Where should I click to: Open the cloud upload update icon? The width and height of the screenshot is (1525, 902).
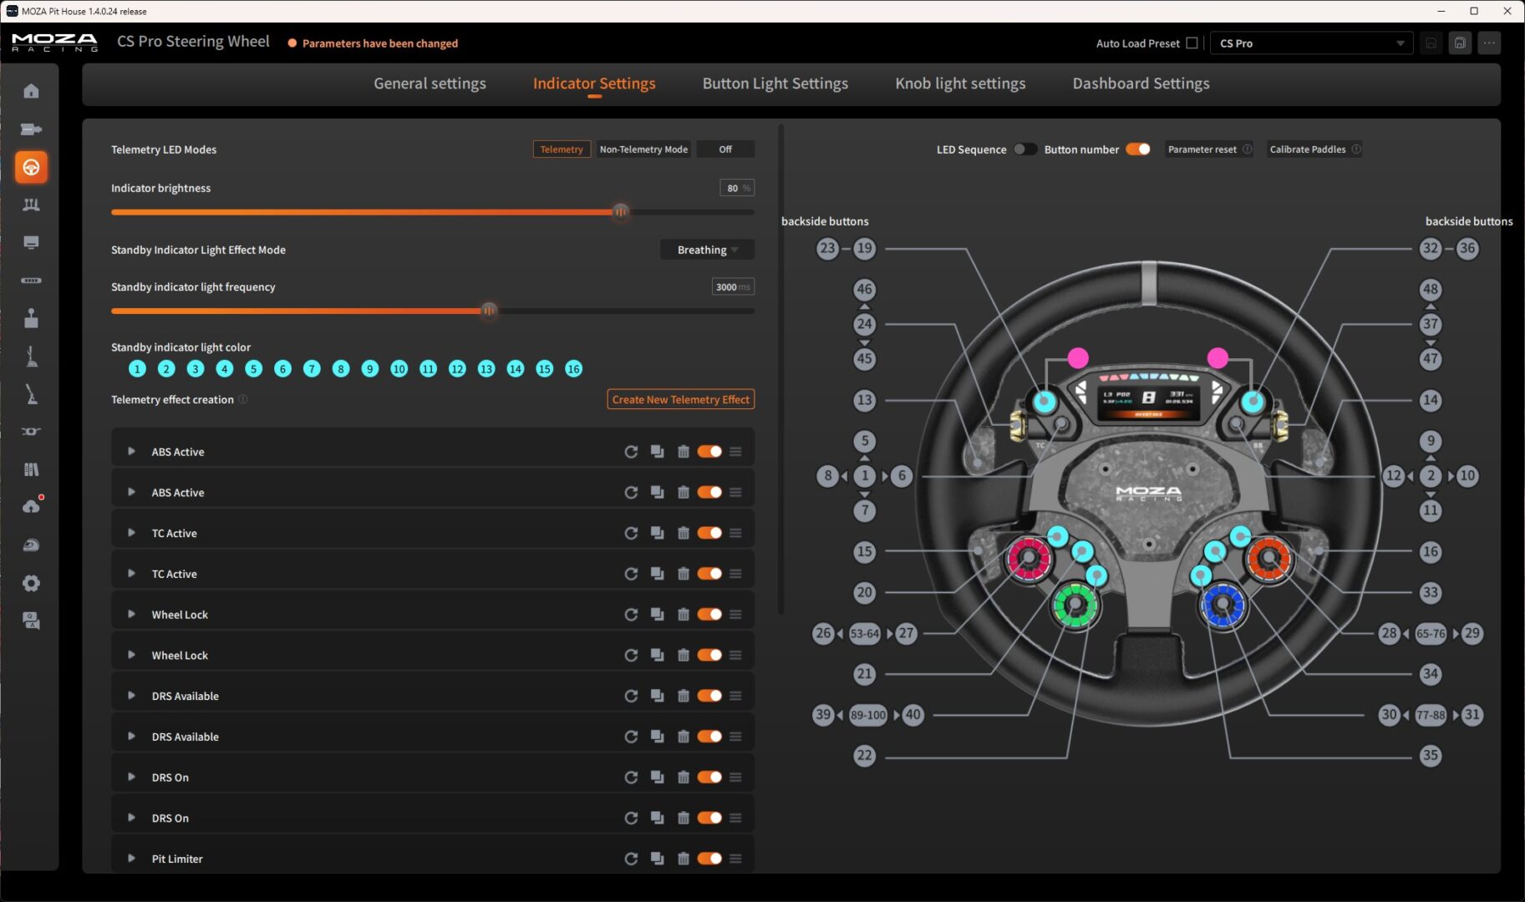click(31, 507)
